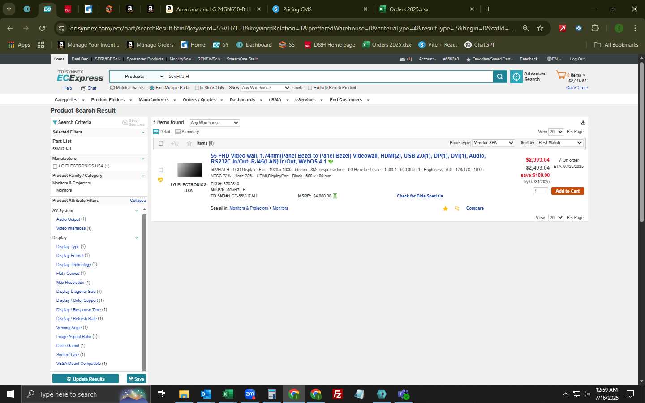Select Match all words radio button
645x403 pixels.
(x=112, y=88)
